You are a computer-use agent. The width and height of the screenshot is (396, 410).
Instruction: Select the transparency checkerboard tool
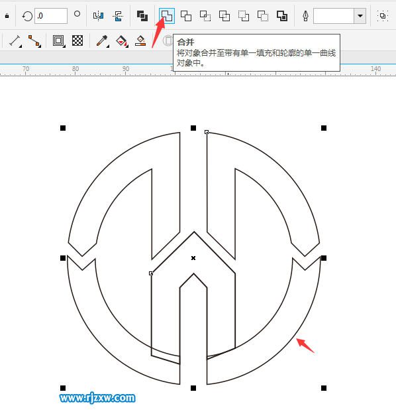77,40
